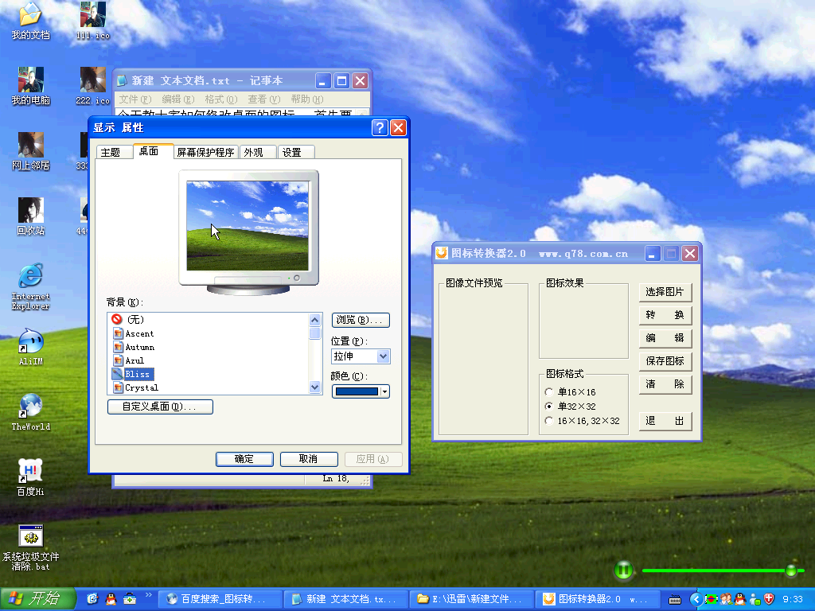Open the 颜色 color dropdown
The width and height of the screenshot is (815, 611).
[x=384, y=391]
